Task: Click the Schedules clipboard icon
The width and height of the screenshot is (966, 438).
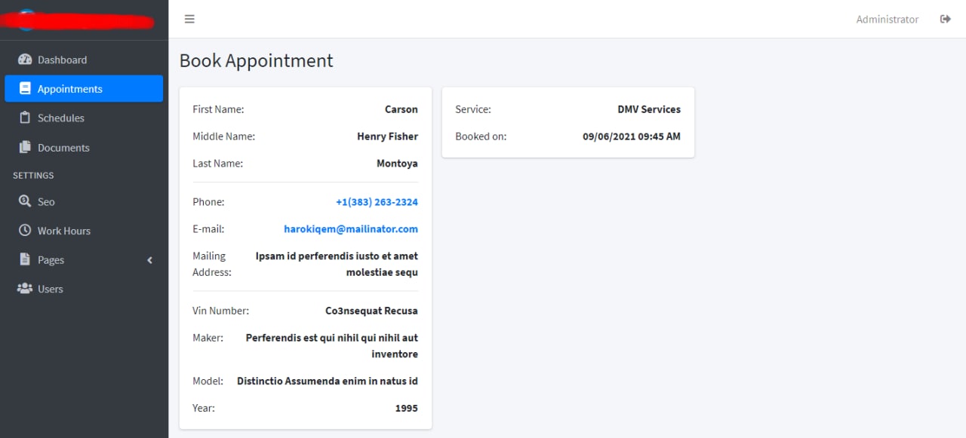Action: [25, 118]
